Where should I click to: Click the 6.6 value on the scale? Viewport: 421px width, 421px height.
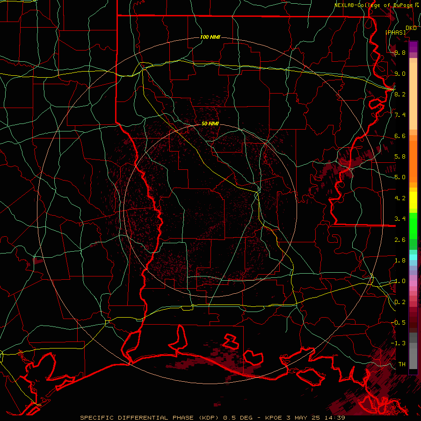pos(400,136)
